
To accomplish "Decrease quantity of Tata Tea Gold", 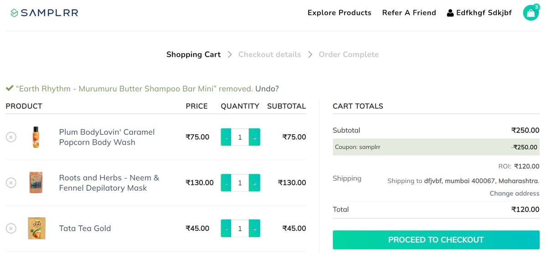I will [226, 229].
